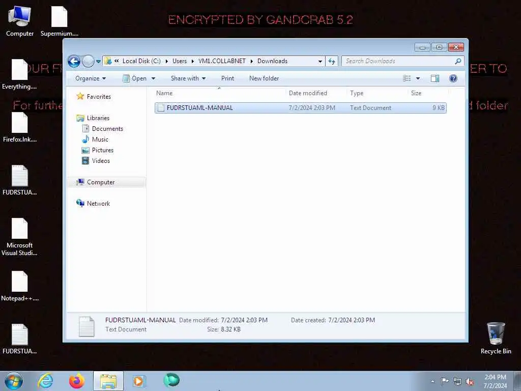Expand arrow after VM1.COLLABNET breadcrumb

click(251, 61)
